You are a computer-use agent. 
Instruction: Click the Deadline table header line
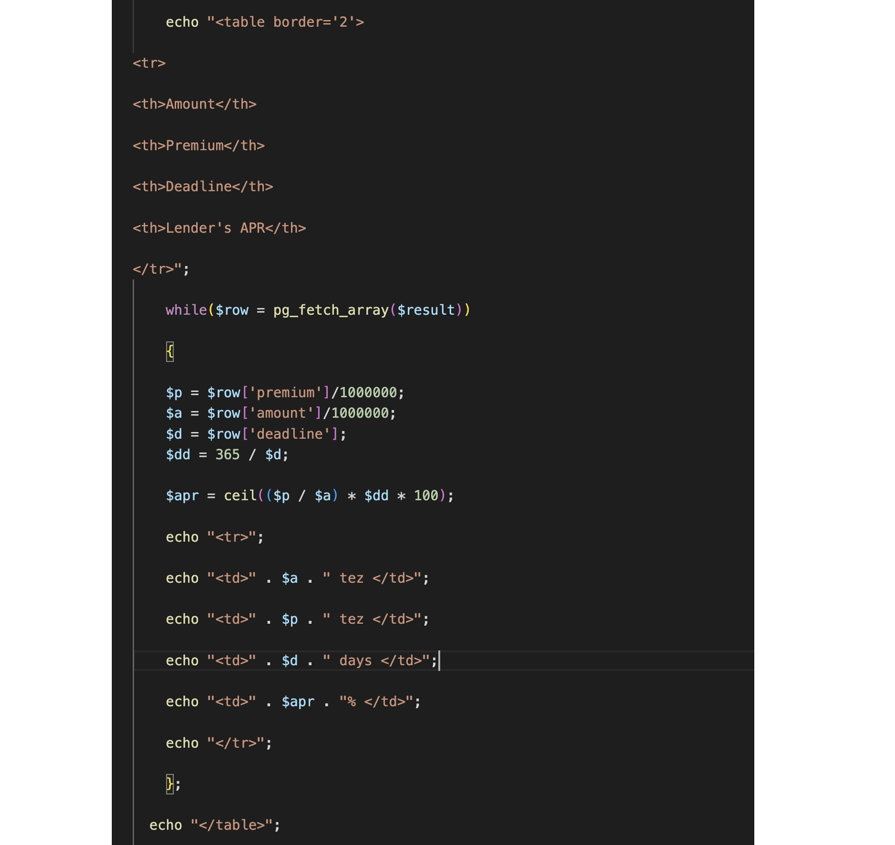[202, 186]
